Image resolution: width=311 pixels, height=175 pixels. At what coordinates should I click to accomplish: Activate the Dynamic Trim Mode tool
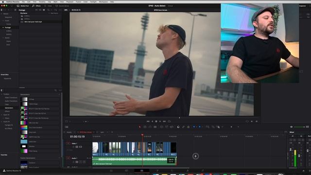tap(150, 127)
